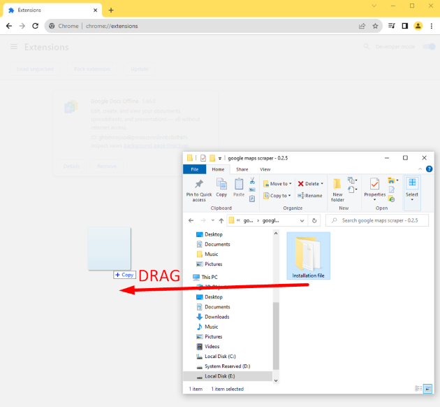Click the Copy path icon
The width and height of the screenshot is (440, 407).
(252, 190)
